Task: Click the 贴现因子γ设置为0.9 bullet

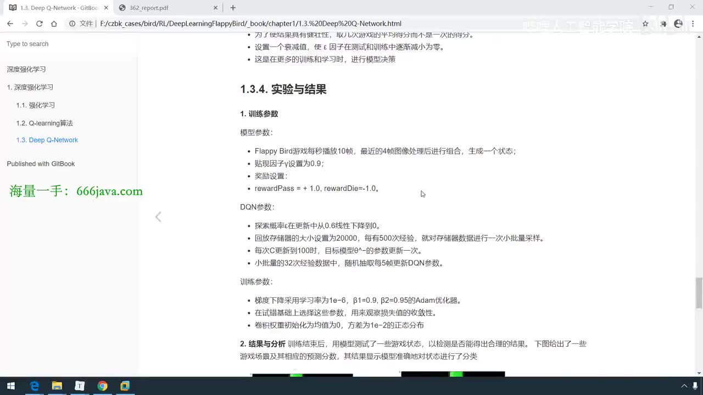Action: (x=289, y=163)
